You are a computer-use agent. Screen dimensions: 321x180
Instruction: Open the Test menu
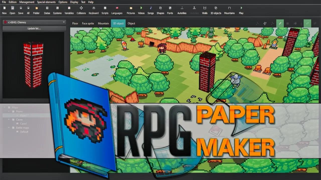click(x=83, y=2)
